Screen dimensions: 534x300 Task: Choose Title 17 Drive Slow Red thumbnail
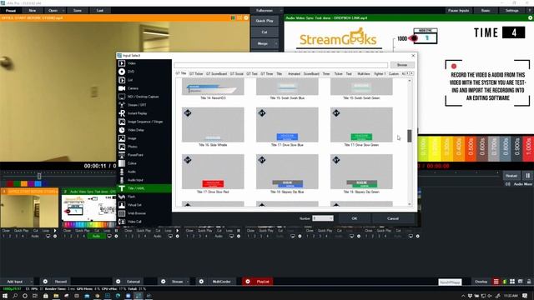tap(213, 172)
